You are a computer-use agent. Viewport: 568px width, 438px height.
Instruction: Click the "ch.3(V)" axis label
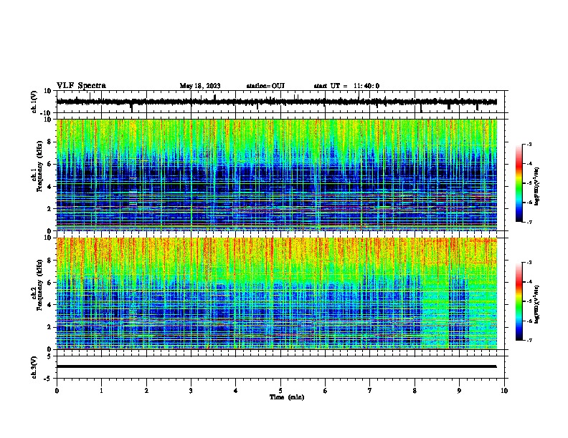pyautogui.click(x=34, y=367)
